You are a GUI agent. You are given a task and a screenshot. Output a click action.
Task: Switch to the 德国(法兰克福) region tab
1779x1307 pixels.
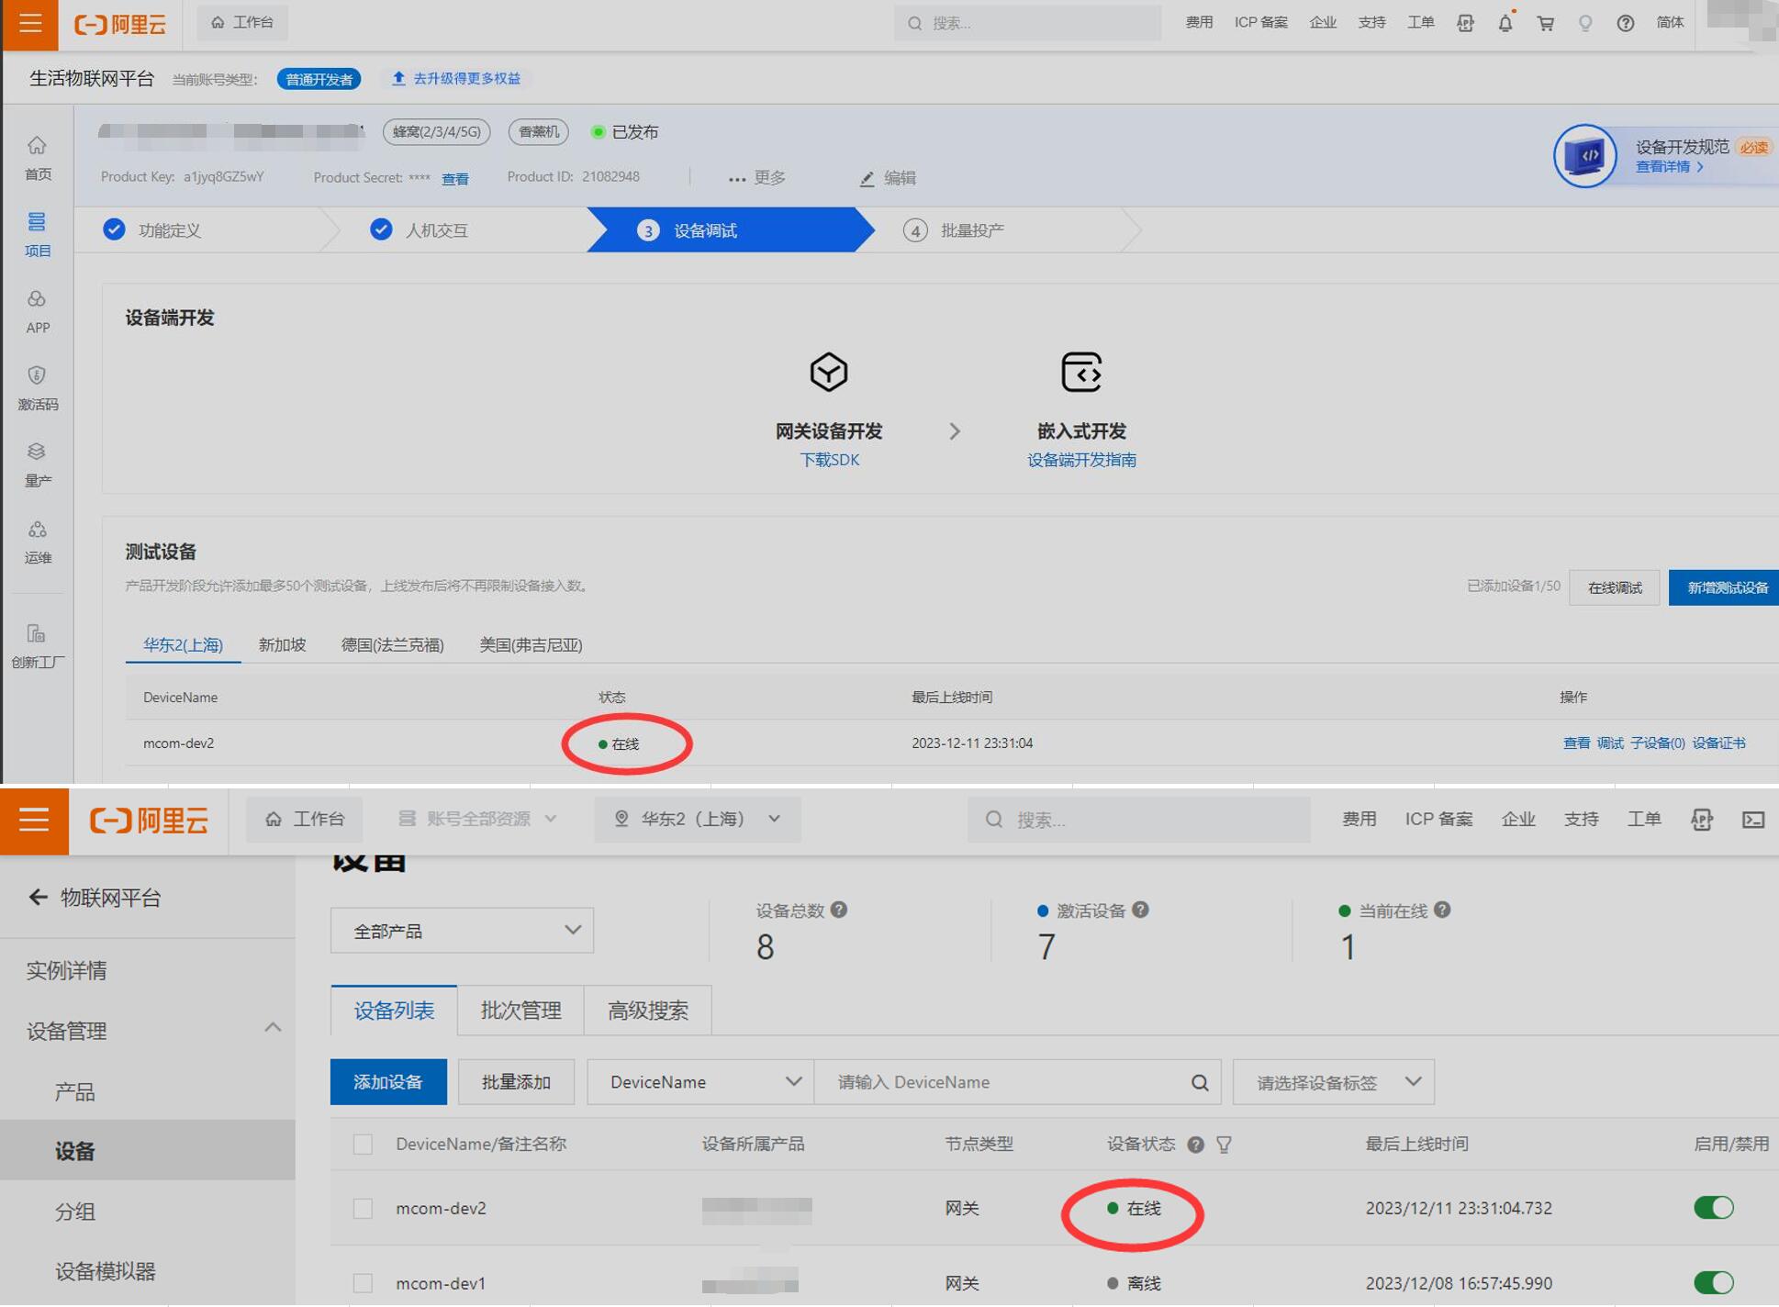[393, 645]
